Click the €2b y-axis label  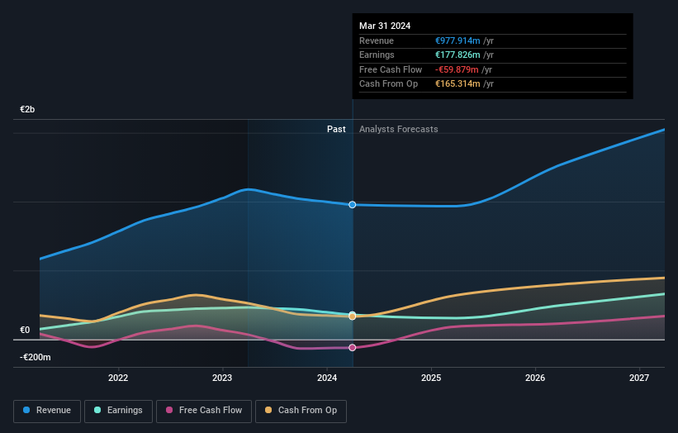coord(27,109)
